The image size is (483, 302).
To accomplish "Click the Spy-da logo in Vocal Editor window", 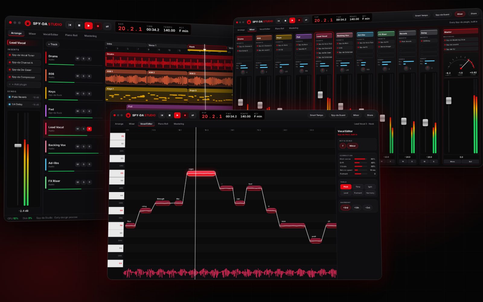I will point(128,115).
